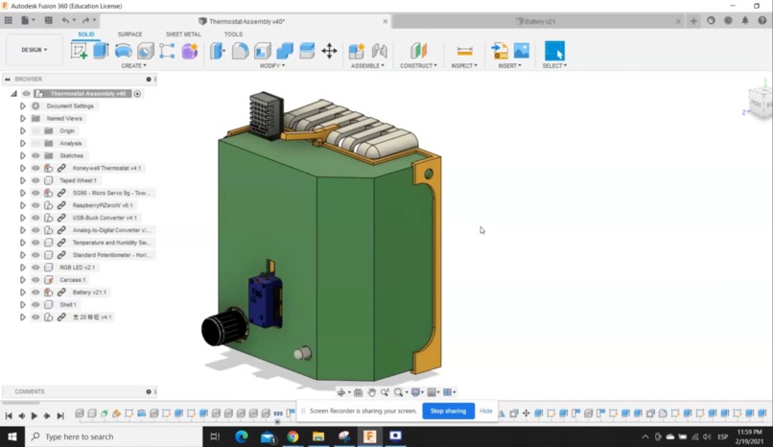Open the MODIFY dropdown menu
The width and height of the screenshot is (773, 447).
[x=272, y=65]
